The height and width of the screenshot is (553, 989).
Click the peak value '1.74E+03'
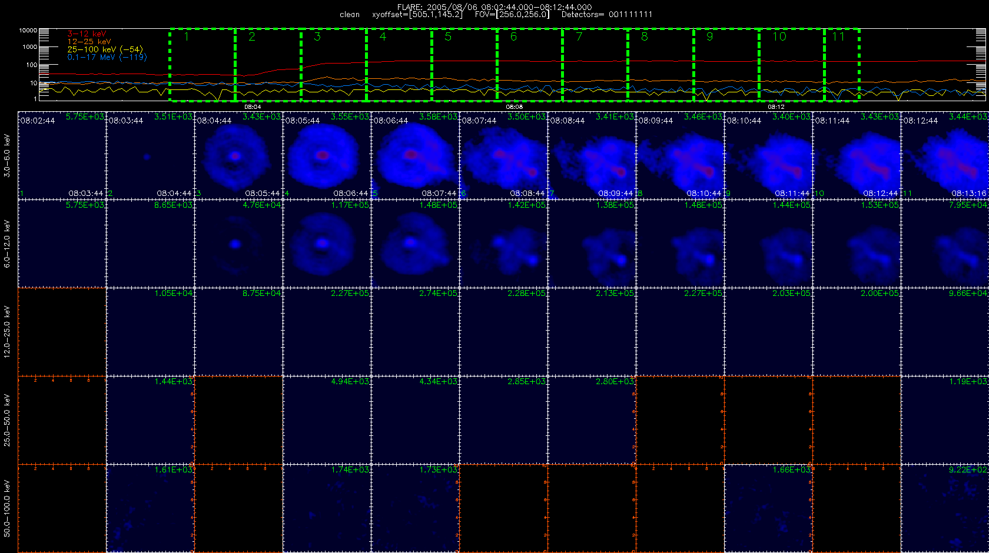coord(350,469)
